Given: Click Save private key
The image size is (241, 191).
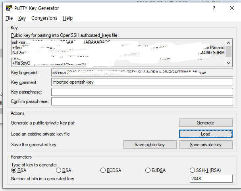Looking at the screenshot, I should [x=205, y=145].
